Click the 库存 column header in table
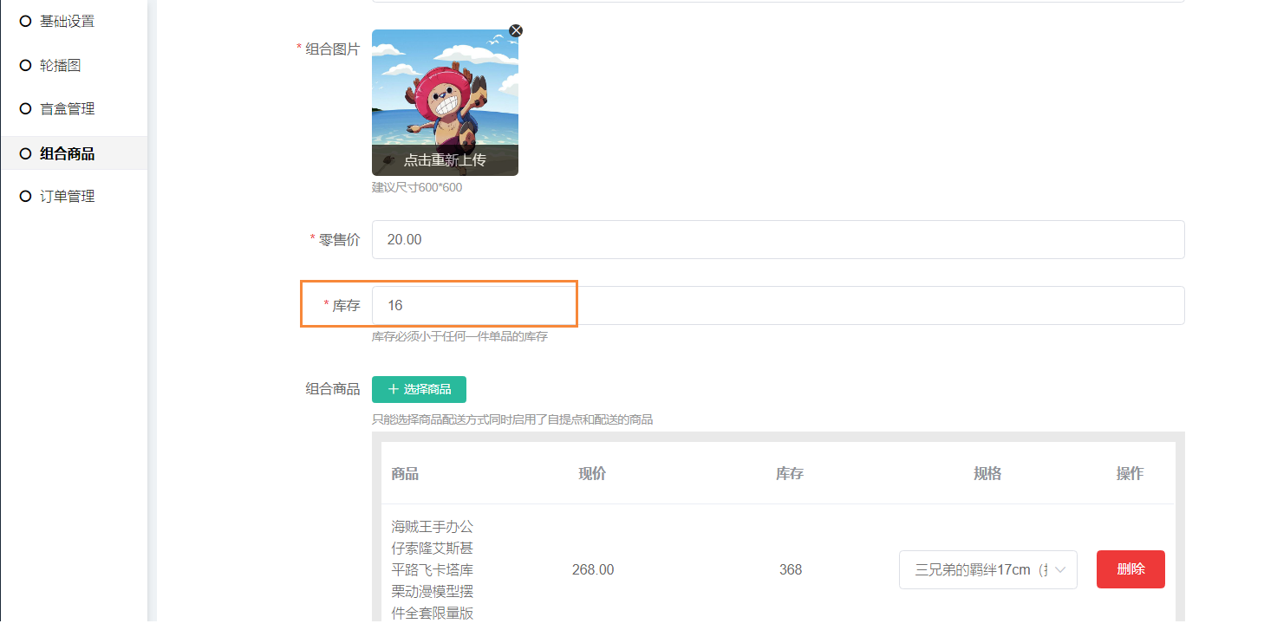The width and height of the screenshot is (1277, 643). 790,473
